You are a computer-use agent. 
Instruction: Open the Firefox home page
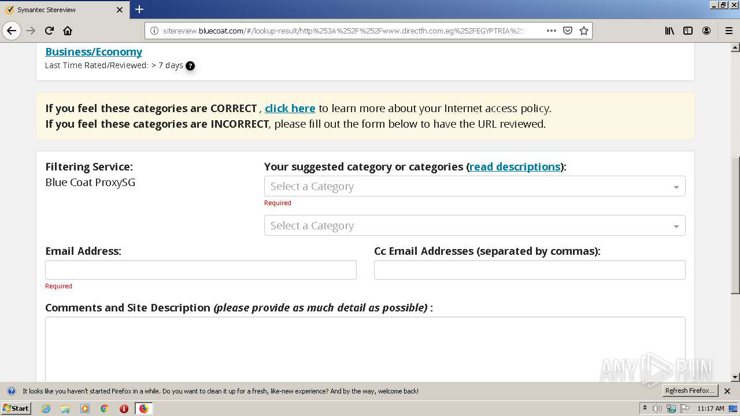[68, 31]
